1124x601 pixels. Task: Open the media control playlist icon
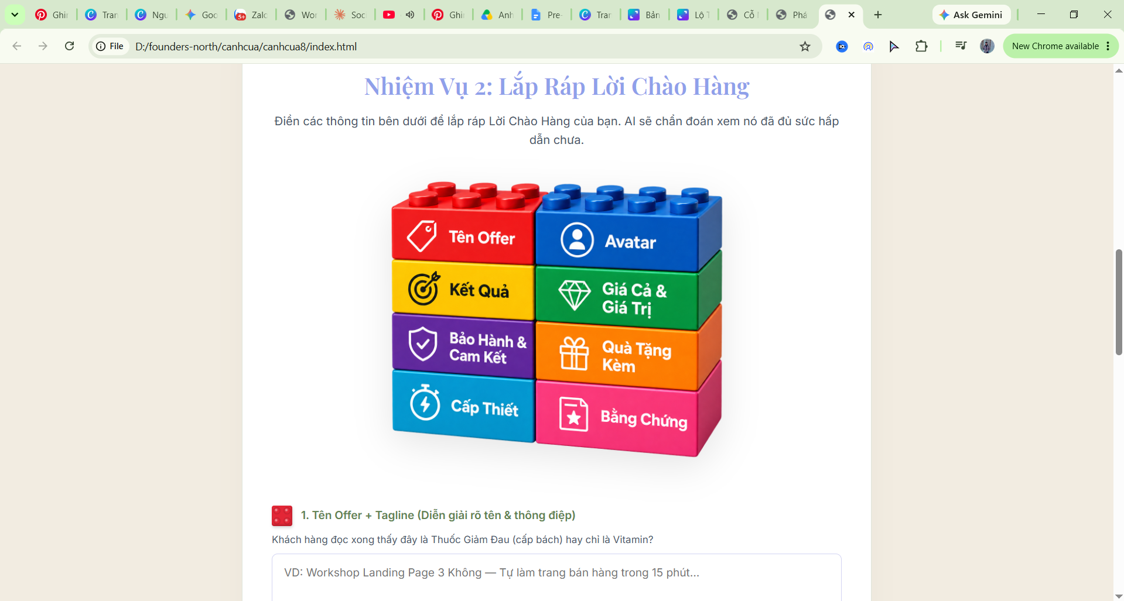pyautogui.click(x=961, y=46)
